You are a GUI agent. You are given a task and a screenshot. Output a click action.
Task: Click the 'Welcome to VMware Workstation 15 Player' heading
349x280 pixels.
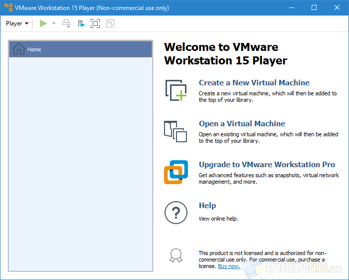click(x=225, y=54)
